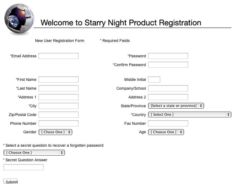Click the Secret Question Answer field
The height and width of the screenshot is (195, 247).
pos(24,167)
